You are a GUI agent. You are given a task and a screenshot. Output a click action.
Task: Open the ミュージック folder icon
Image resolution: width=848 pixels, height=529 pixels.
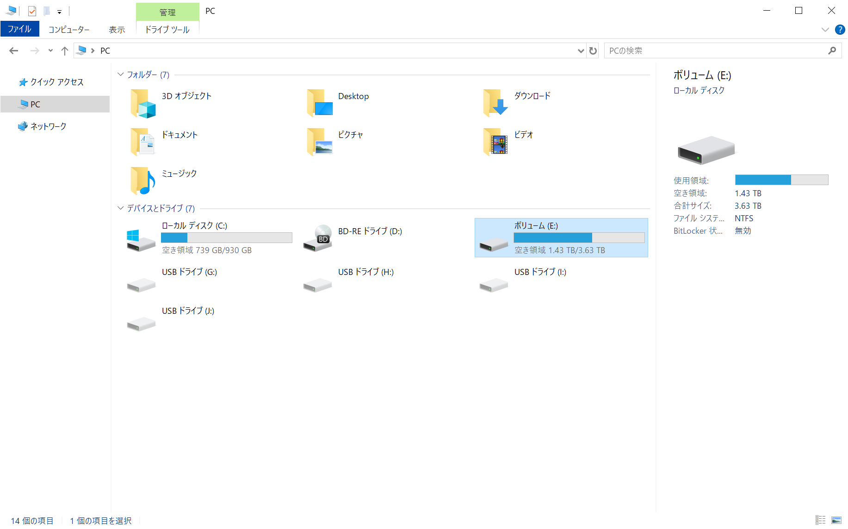click(143, 180)
